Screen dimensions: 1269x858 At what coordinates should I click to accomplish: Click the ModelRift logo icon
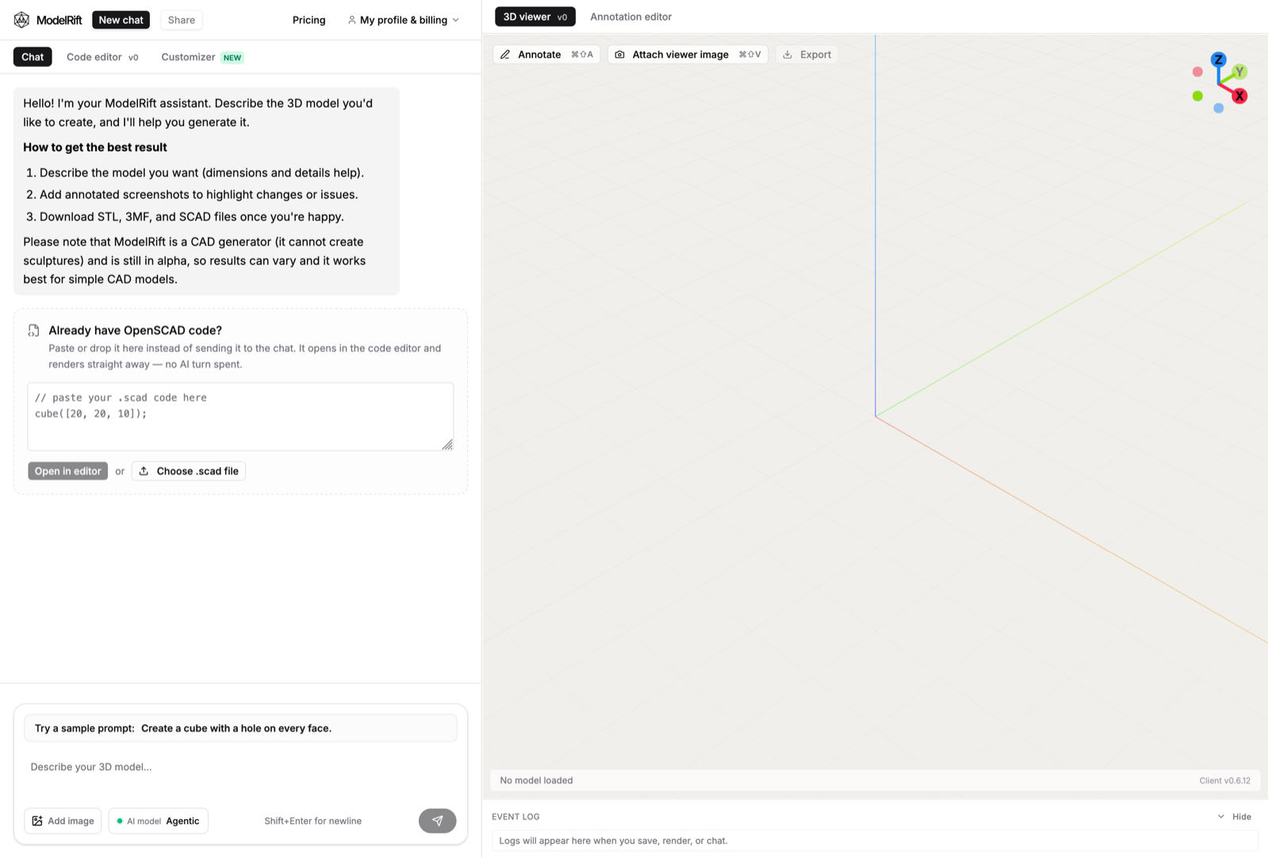[x=21, y=20]
